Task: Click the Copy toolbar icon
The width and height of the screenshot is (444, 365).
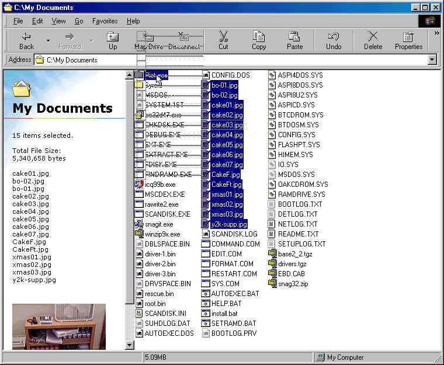Action: [259, 40]
